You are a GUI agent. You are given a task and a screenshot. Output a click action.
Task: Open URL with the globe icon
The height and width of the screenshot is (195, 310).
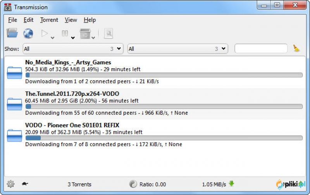coord(28,33)
